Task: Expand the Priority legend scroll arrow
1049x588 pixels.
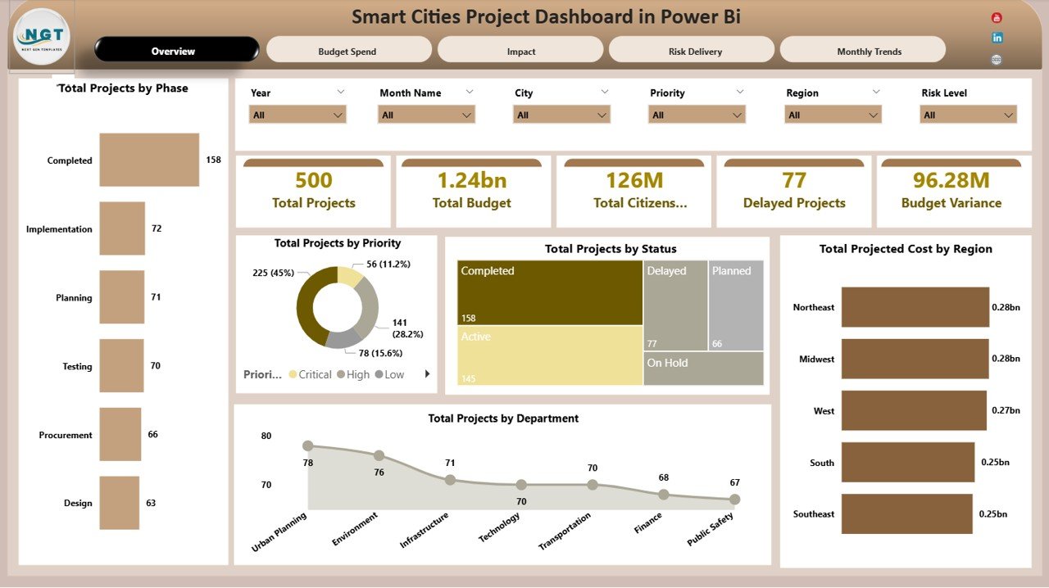Action: click(427, 373)
